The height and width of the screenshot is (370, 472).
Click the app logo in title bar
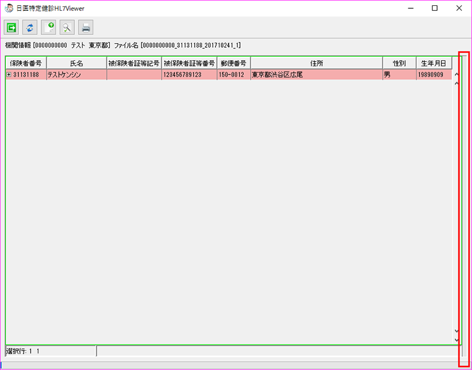point(9,8)
